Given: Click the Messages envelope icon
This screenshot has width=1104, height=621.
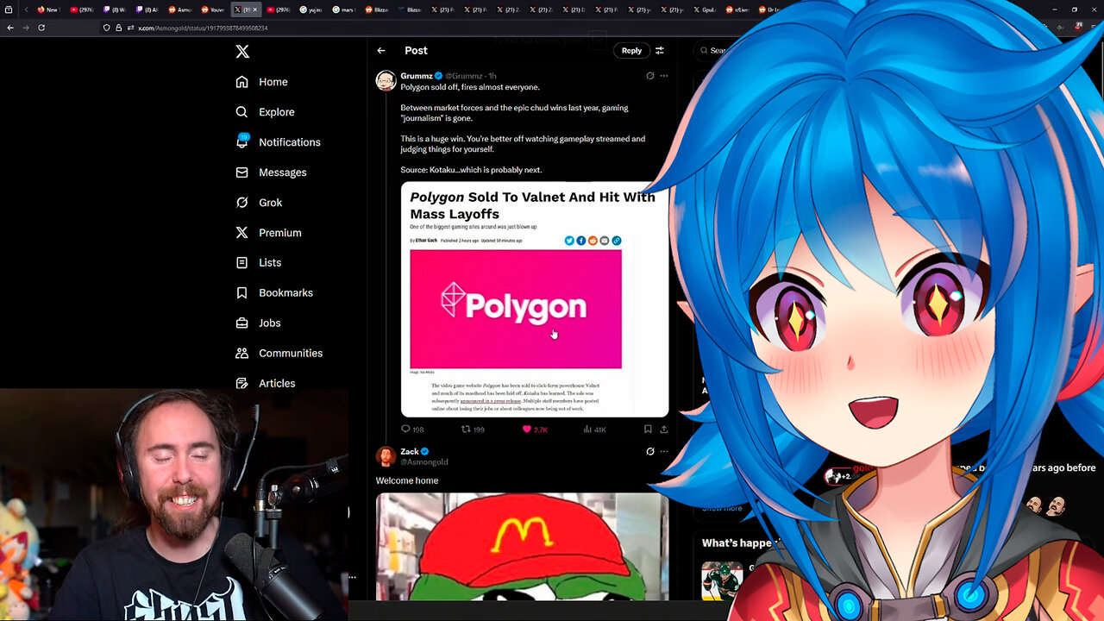Looking at the screenshot, I should click(242, 172).
